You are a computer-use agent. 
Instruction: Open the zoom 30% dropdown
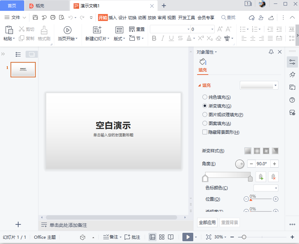point(220,237)
